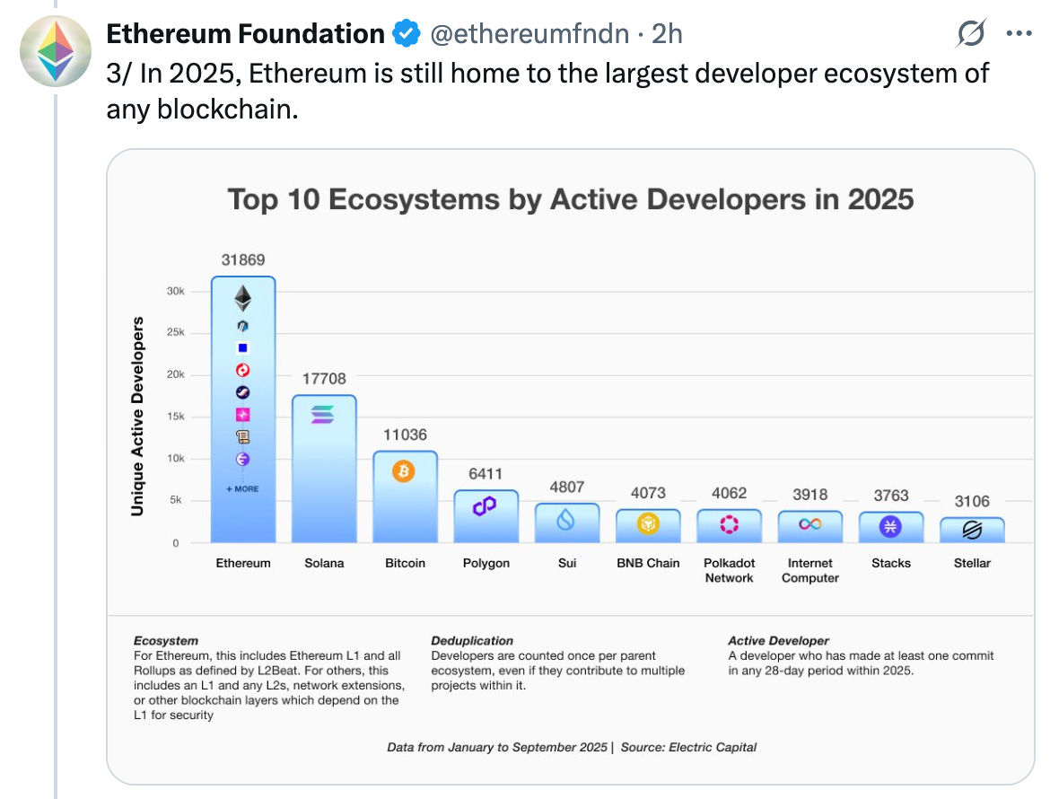Open the 2h tweet timestamp
The height and width of the screenshot is (799, 1050).
tap(667, 33)
